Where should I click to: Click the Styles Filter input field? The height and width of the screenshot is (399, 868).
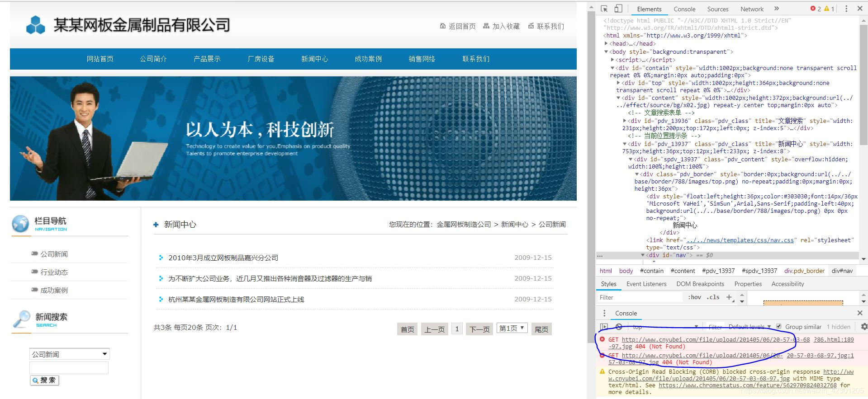(640, 297)
